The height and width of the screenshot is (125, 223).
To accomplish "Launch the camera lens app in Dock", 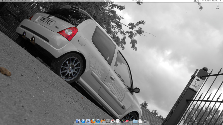I will pos(123,121).
